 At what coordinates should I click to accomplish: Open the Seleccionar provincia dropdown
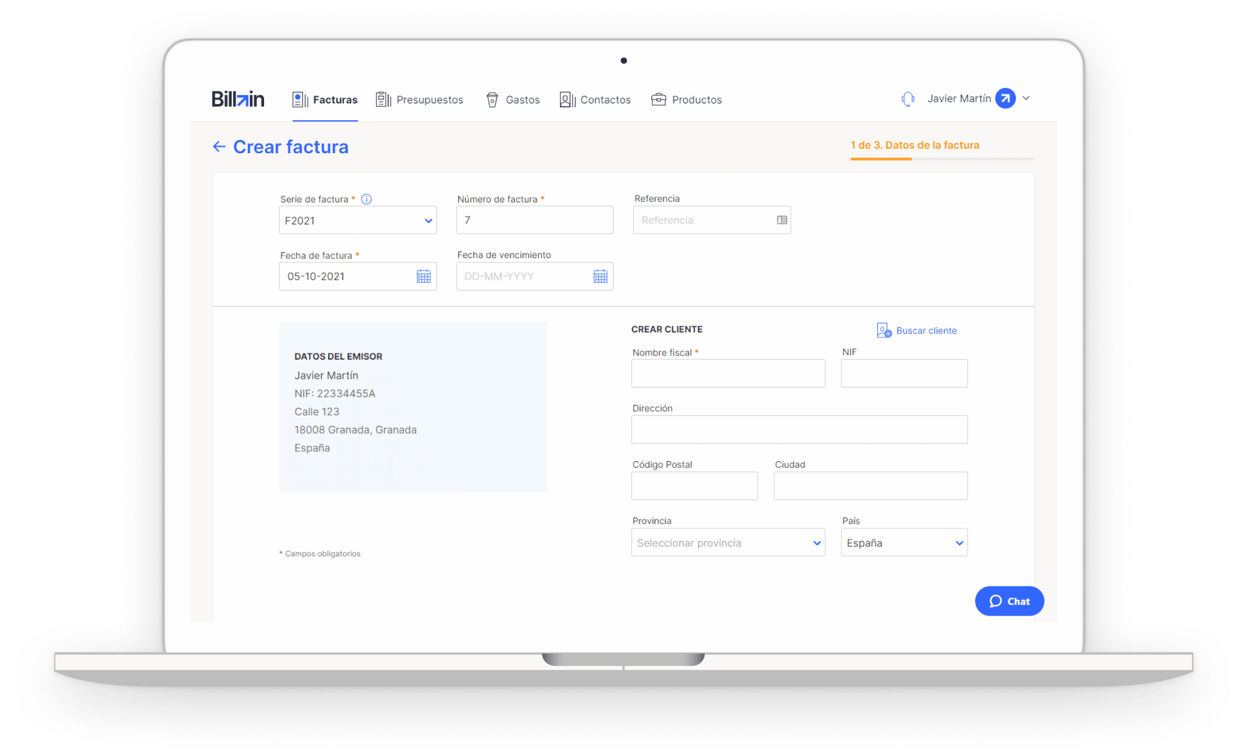coord(728,543)
